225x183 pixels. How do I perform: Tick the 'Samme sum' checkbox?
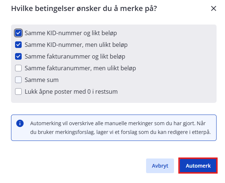[18, 80]
